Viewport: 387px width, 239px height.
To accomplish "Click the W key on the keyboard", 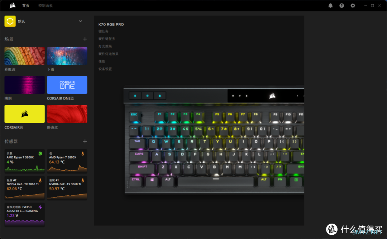I will click(166, 143).
